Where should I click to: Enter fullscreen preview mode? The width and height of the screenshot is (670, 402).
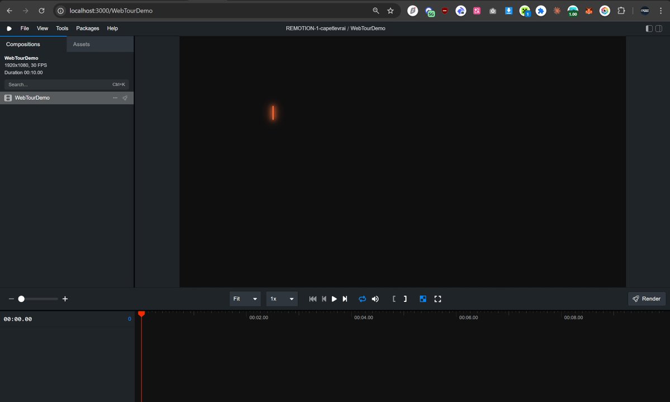438,299
